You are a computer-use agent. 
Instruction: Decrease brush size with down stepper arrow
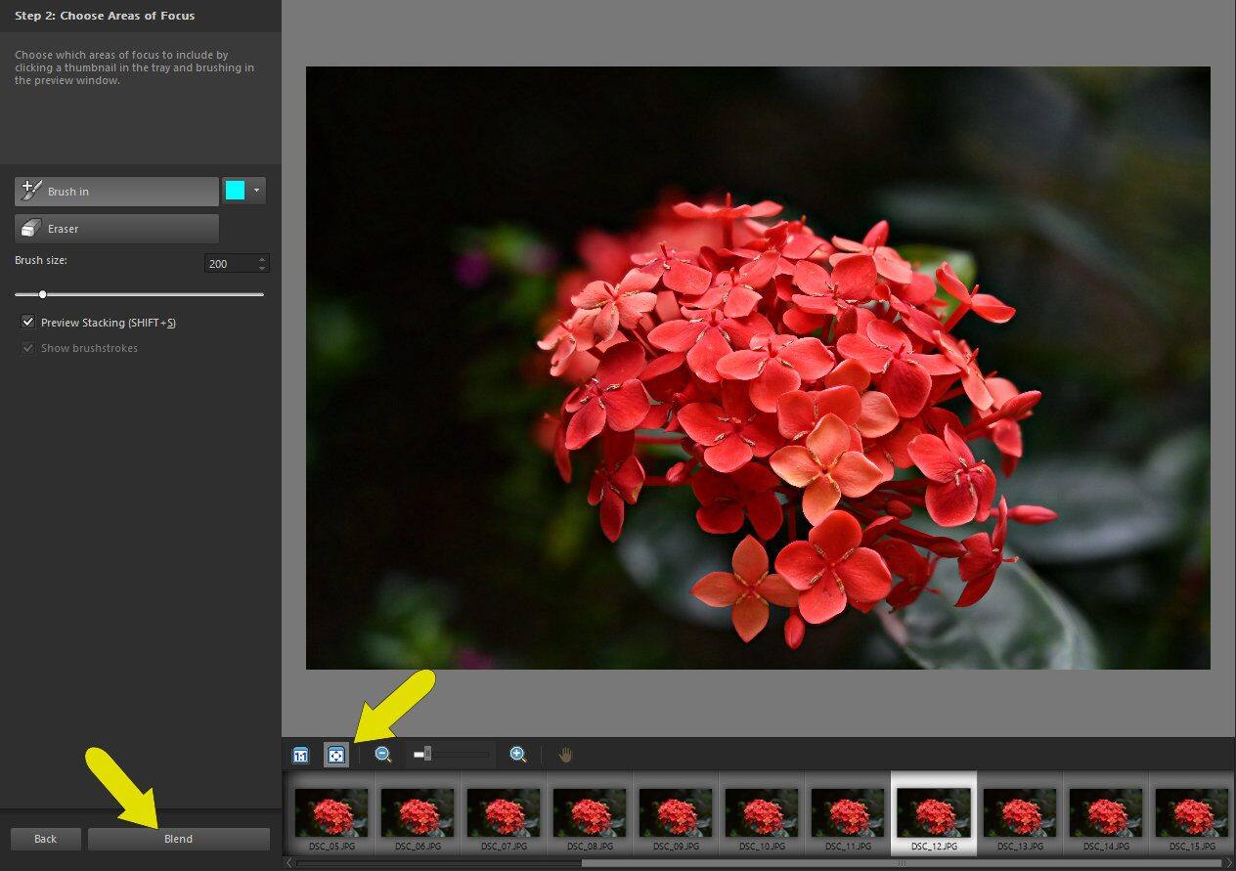[x=262, y=268]
